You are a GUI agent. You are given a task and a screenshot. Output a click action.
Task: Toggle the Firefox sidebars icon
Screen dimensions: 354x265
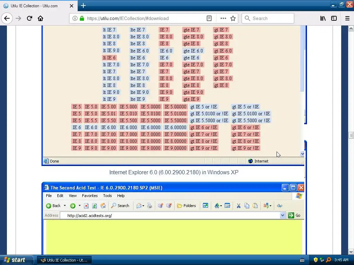tap(334, 18)
